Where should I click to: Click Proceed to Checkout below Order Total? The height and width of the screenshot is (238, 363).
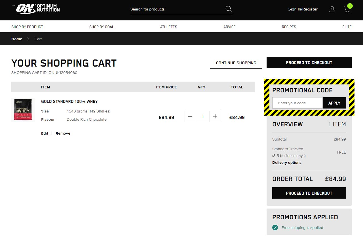[x=309, y=193]
